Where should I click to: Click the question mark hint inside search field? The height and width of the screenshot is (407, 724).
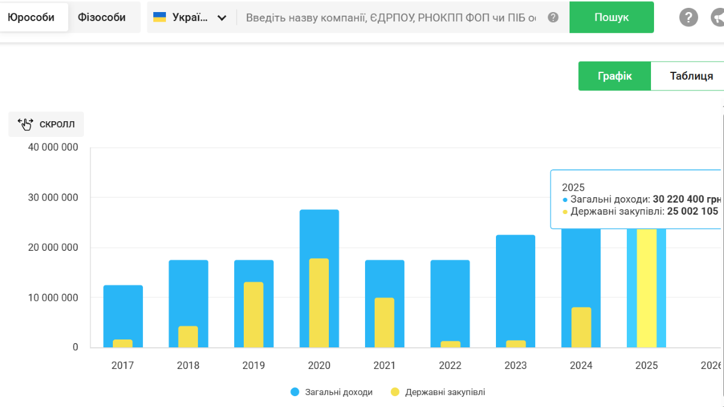point(553,17)
